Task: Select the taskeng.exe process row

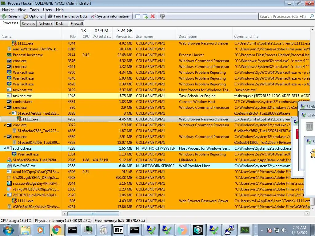Action: click(x=155, y=96)
